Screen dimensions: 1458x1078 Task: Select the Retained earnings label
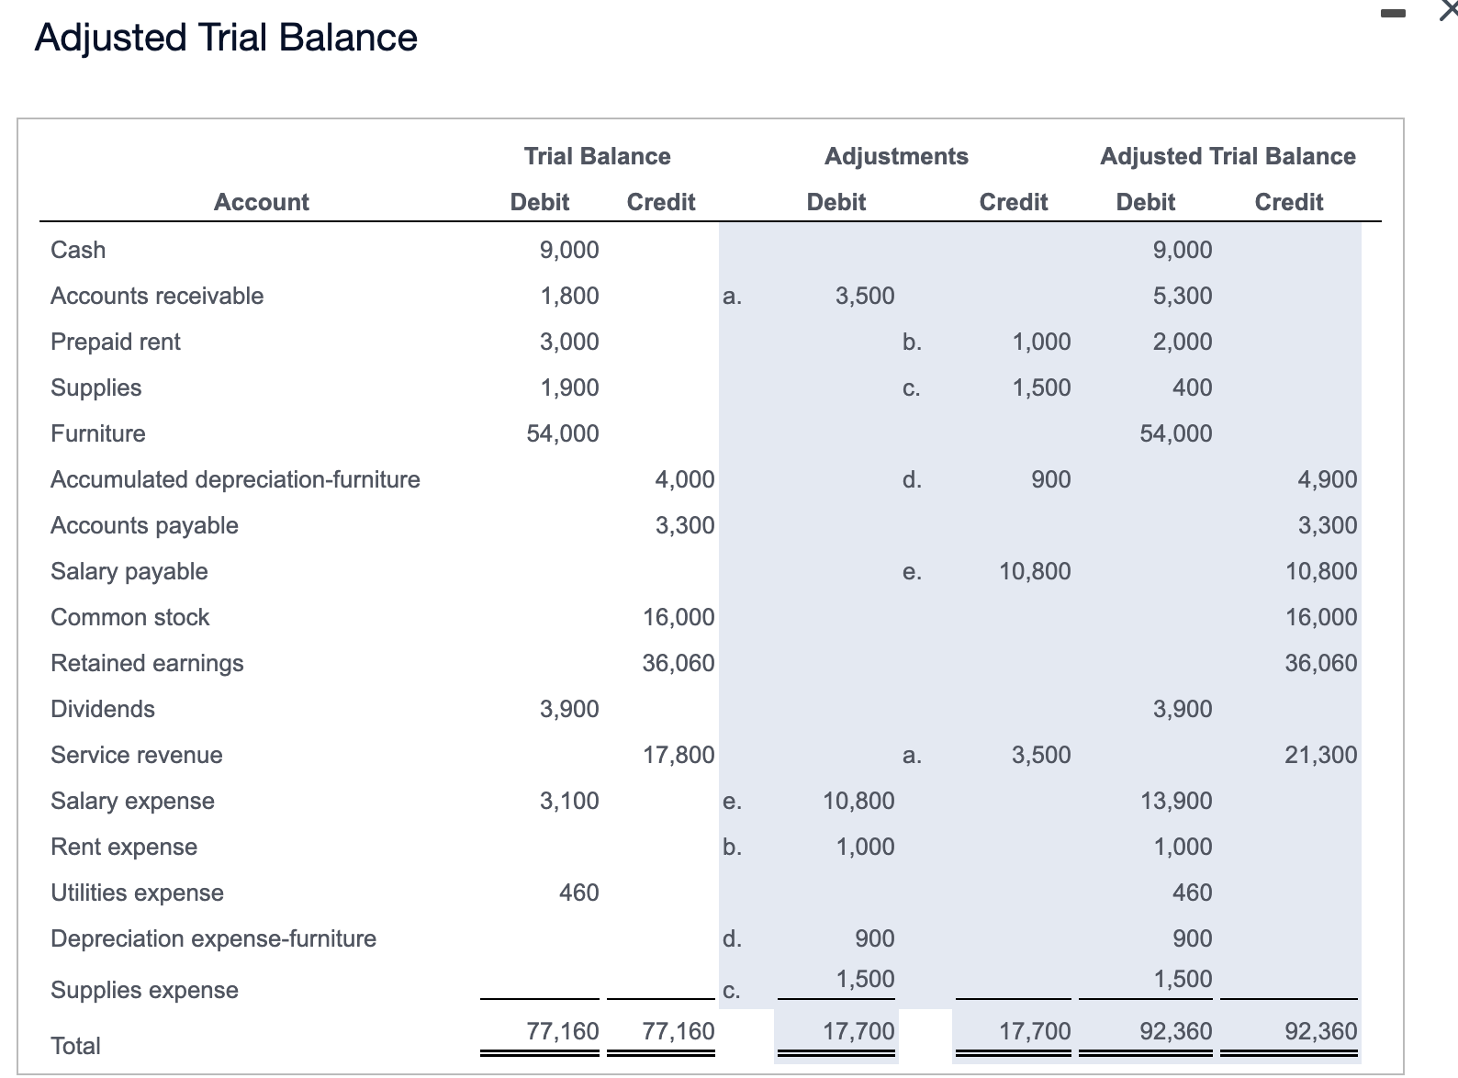pyautogui.click(x=147, y=663)
